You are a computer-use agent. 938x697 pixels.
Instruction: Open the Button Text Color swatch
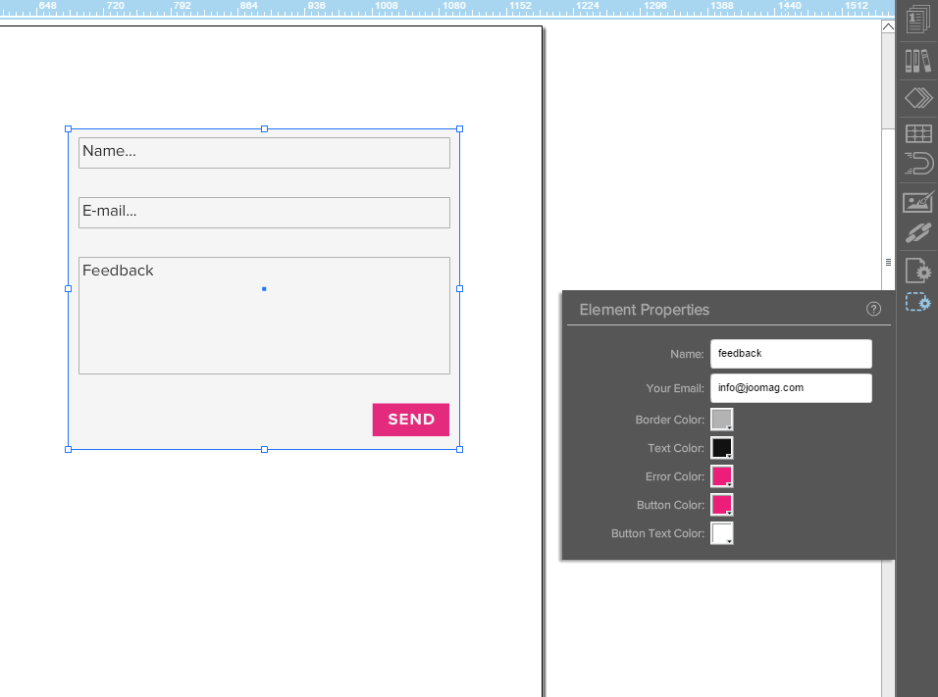tap(721, 533)
